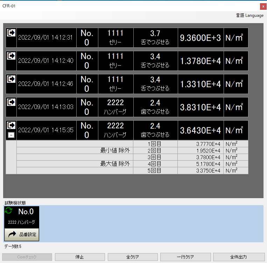Click green refresh icon in tester status
Image resolution: width=267 pixels, height=263 pixels.
pos(8,210)
